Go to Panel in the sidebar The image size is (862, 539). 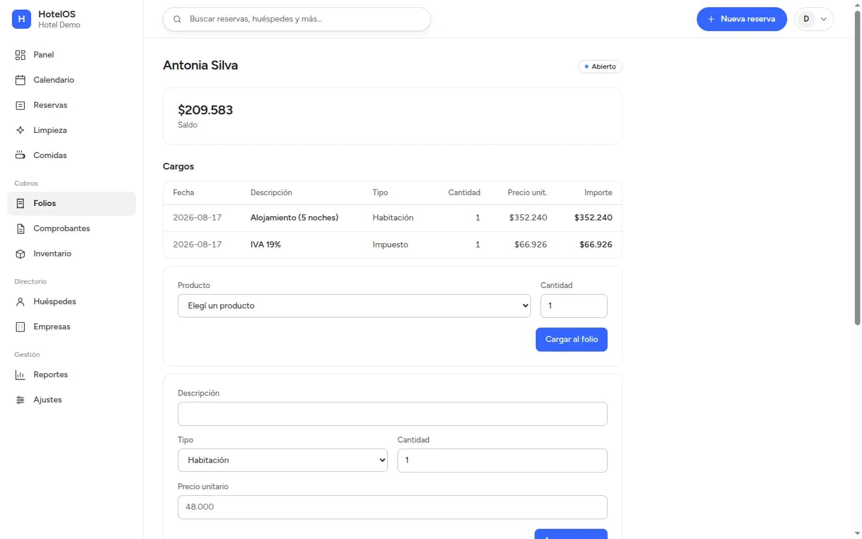click(72, 55)
